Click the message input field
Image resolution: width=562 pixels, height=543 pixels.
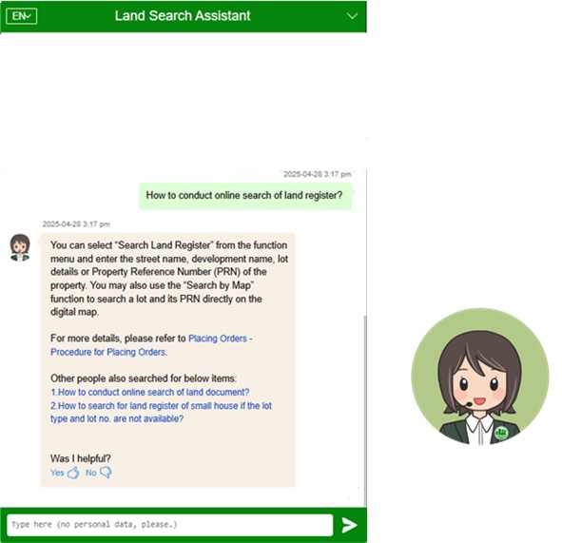tap(170, 525)
